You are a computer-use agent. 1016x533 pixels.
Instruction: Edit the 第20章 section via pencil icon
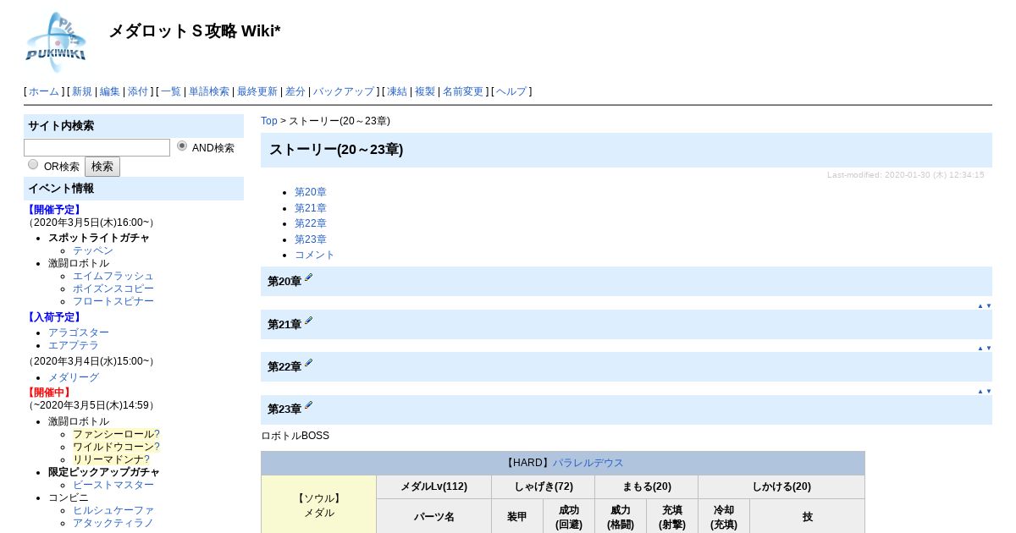pos(309,277)
